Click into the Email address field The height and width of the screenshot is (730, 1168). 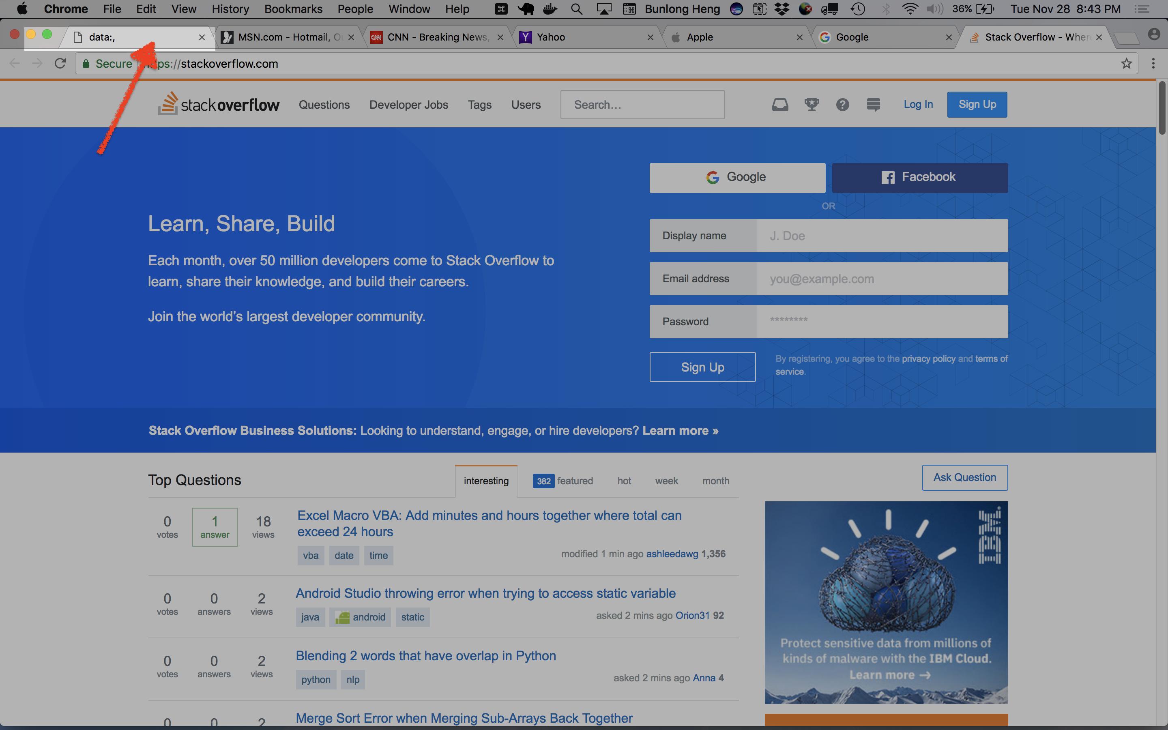882,279
